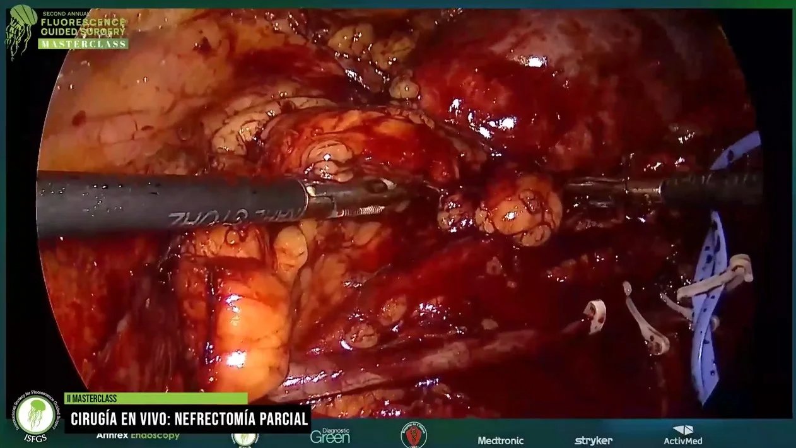Click the ISFGS circular jellyfish emblem
This screenshot has height=448, width=796.
pyautogui.click(x=35, y=416)
